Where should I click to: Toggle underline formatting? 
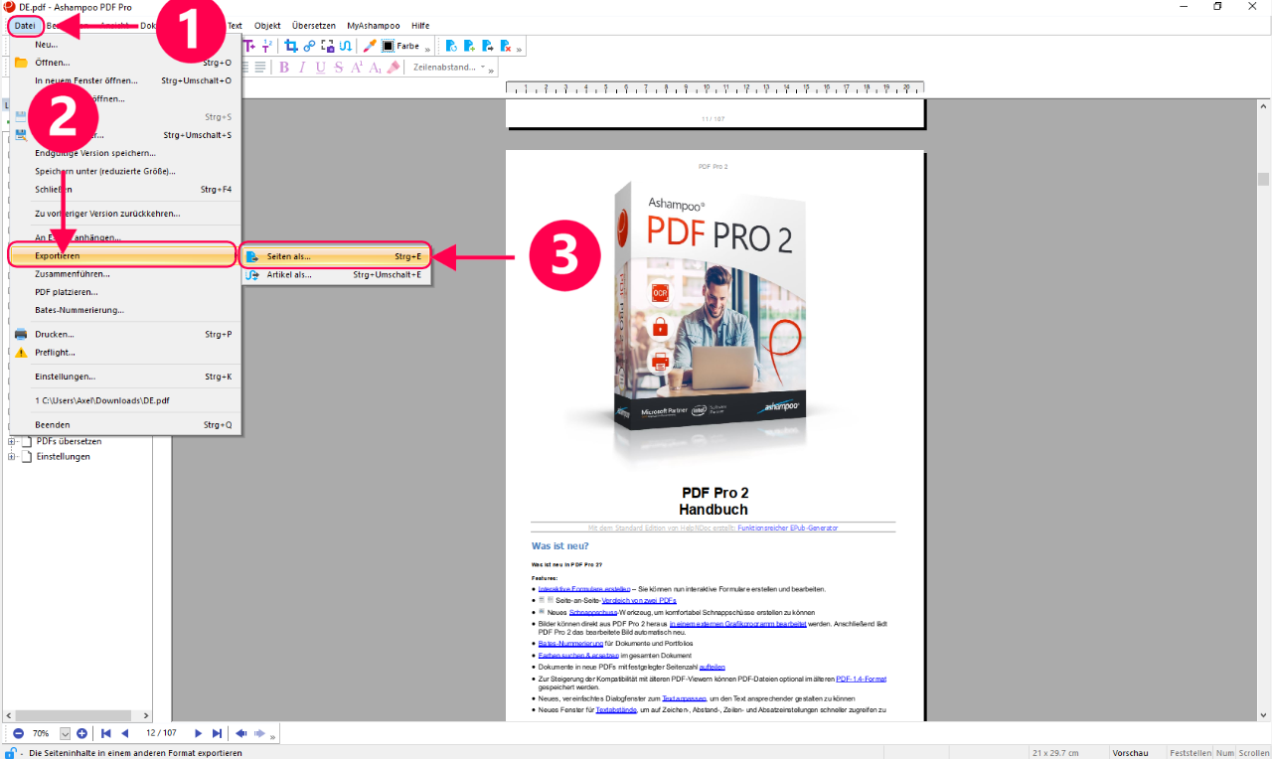click(320, 67)
